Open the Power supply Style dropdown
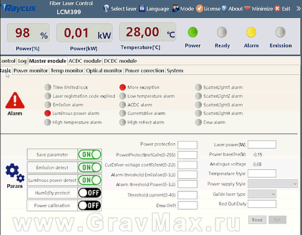Screen dimensions: 302x235 (272, 184)
